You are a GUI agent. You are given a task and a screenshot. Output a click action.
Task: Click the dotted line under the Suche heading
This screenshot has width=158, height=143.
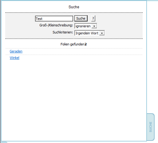click(x=74, y=13)
